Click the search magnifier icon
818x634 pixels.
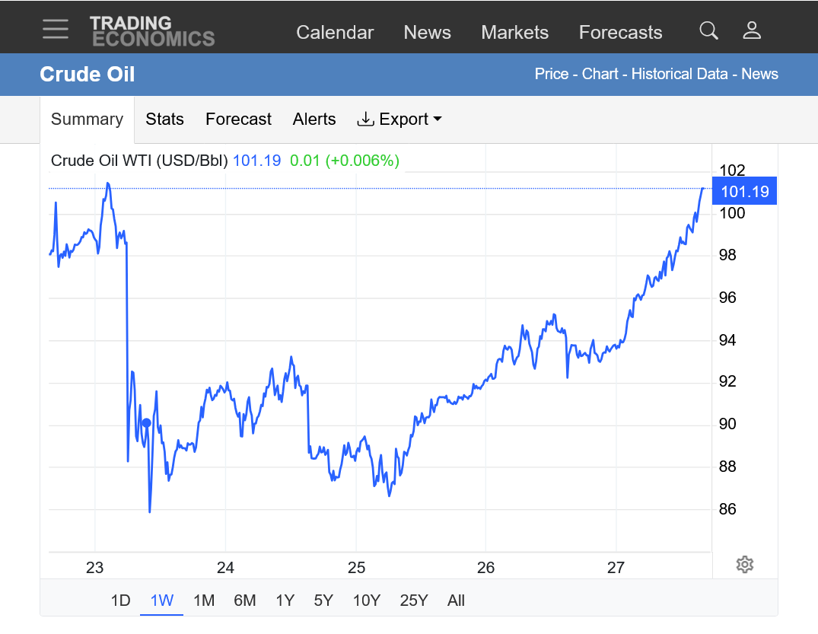[708, 30]
